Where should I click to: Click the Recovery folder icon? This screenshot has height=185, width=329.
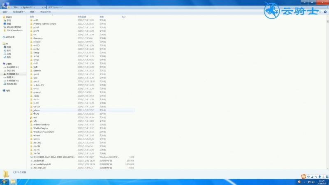(x=32, y=38)
